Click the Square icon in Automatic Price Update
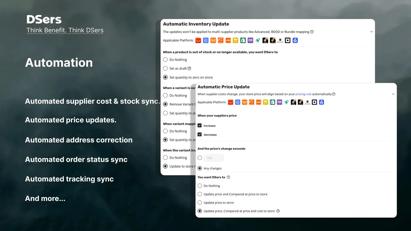This screenshot has width=411, height=231. pyautogui.click(x=314, y=102)
